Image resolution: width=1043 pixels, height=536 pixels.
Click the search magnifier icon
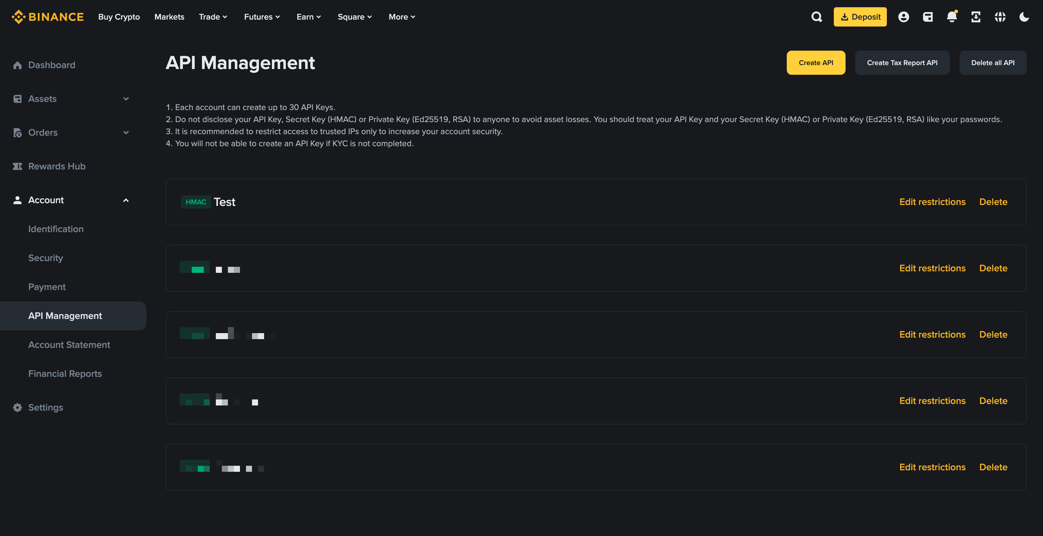[817, 17]
